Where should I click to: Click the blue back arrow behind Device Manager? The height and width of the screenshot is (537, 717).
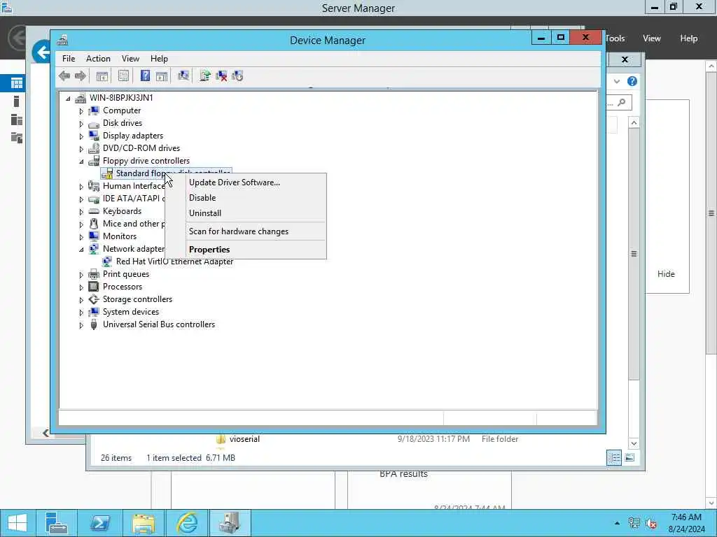41,52
